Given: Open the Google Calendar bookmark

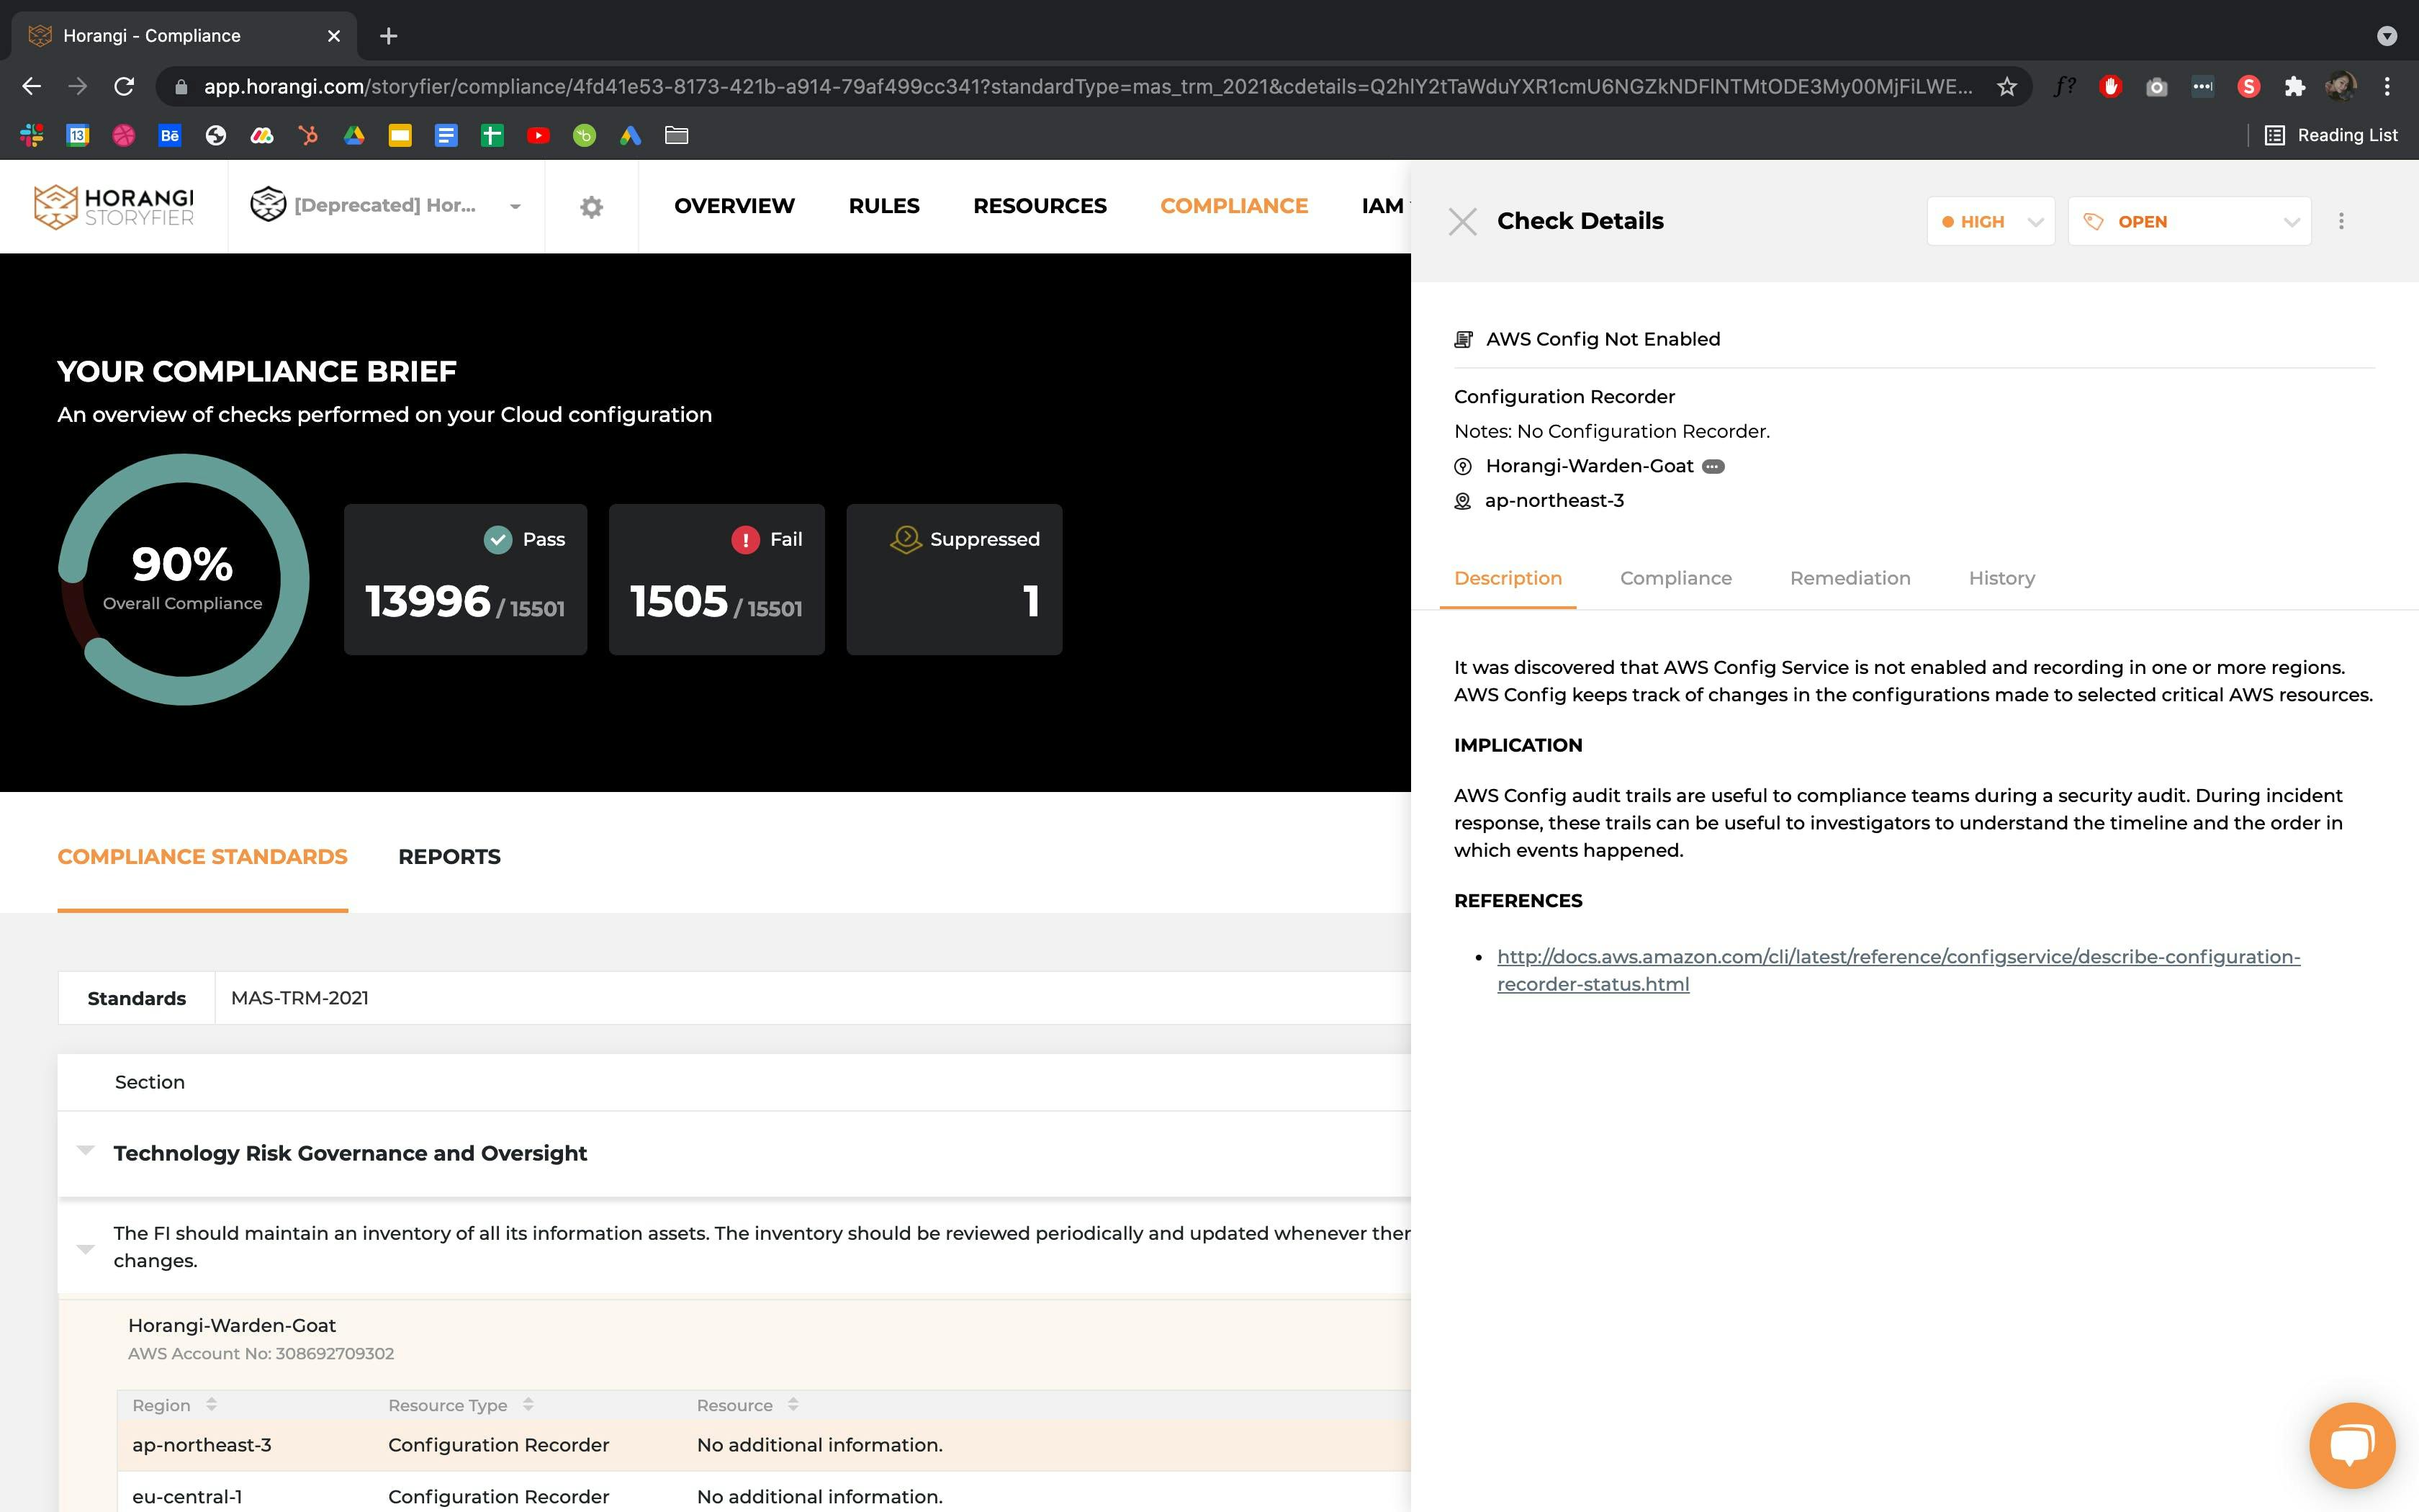Looking at the screenshot, I should [78, 135].
